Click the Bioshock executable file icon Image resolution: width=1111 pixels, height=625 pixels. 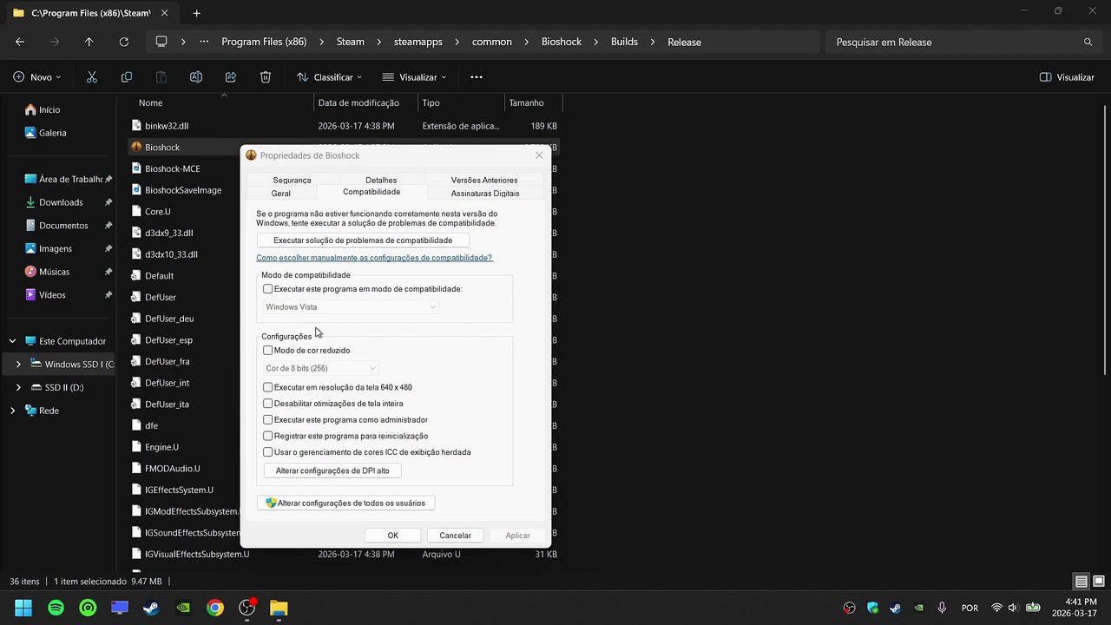tap(136, 147)
